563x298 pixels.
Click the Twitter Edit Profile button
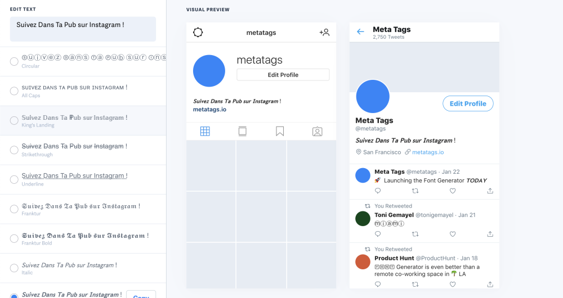pos(468,103)
